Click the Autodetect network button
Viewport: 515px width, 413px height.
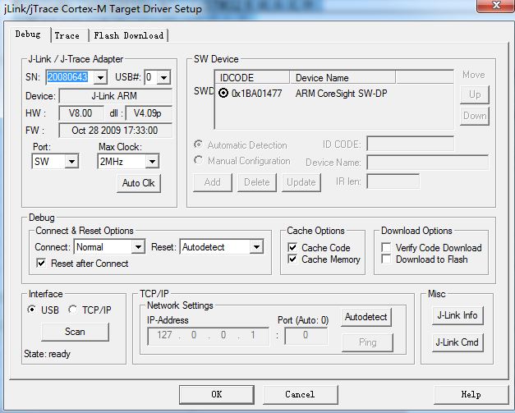coord(366,316)
